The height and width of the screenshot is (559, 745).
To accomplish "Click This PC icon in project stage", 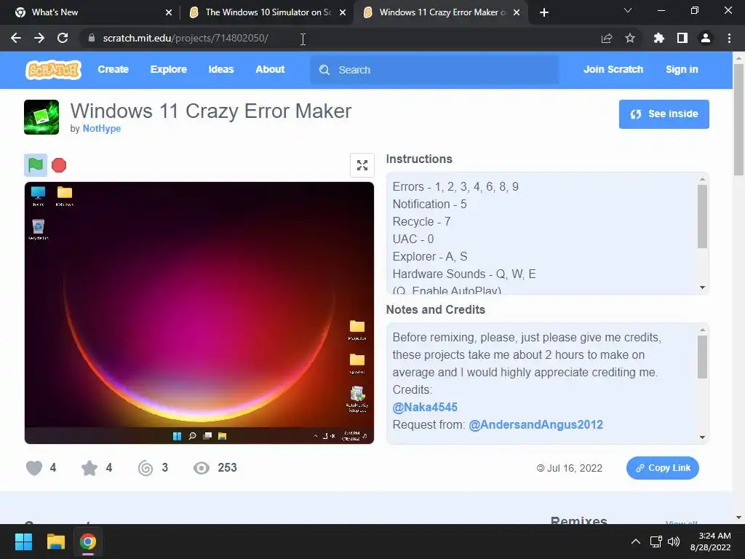I will pyautogui.click(x=38, y=196).
